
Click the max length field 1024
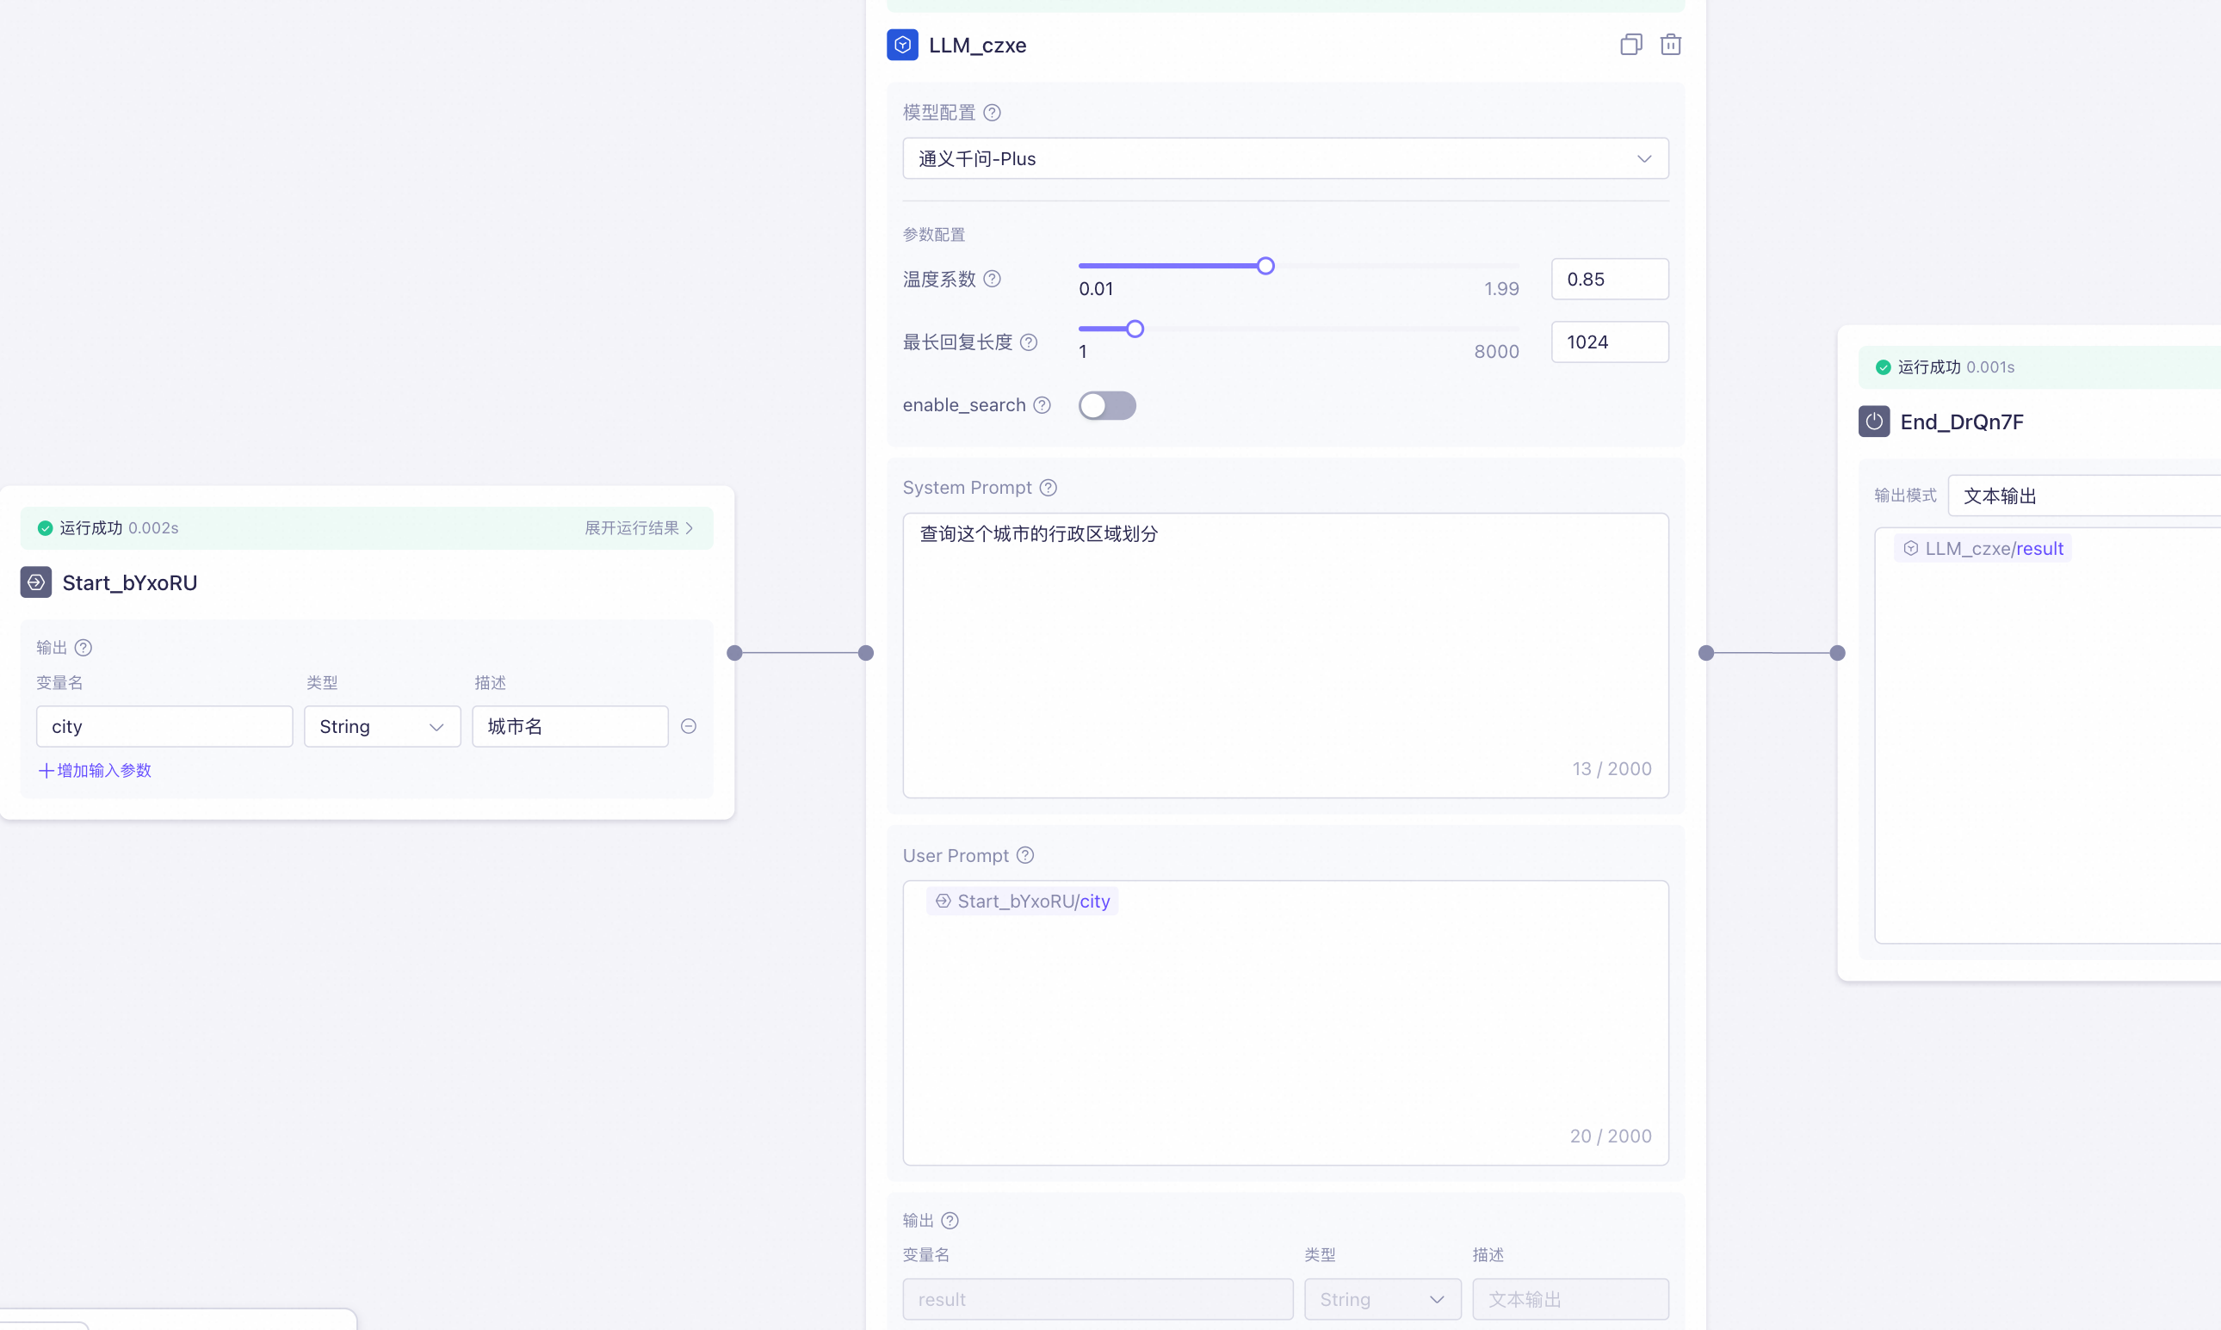pyautogui.click(x=1610, y=342)
